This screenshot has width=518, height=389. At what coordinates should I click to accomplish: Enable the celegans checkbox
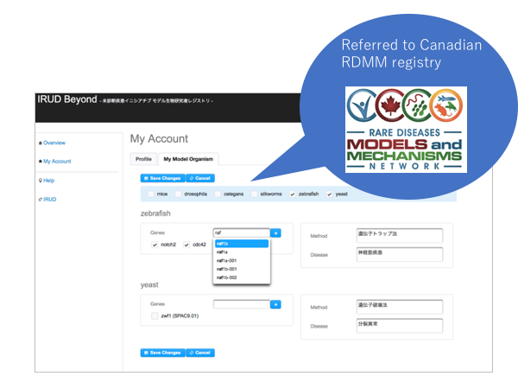click(x=218, y=194)
